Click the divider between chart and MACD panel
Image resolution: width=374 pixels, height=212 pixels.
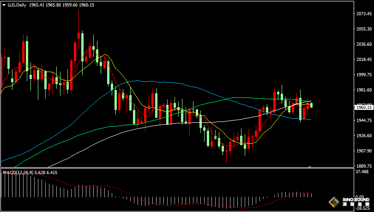tap(175, 169)
